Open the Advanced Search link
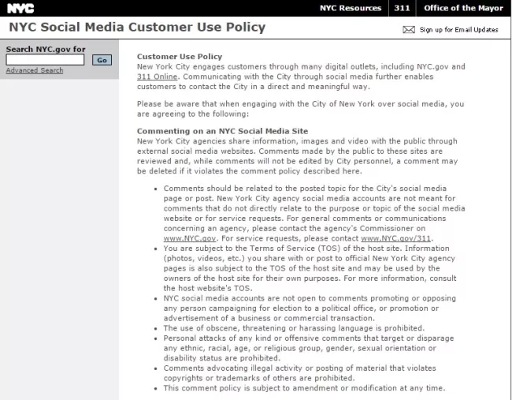Image resolution: width=512 pixels, height=400 pixels. (35, 70)
